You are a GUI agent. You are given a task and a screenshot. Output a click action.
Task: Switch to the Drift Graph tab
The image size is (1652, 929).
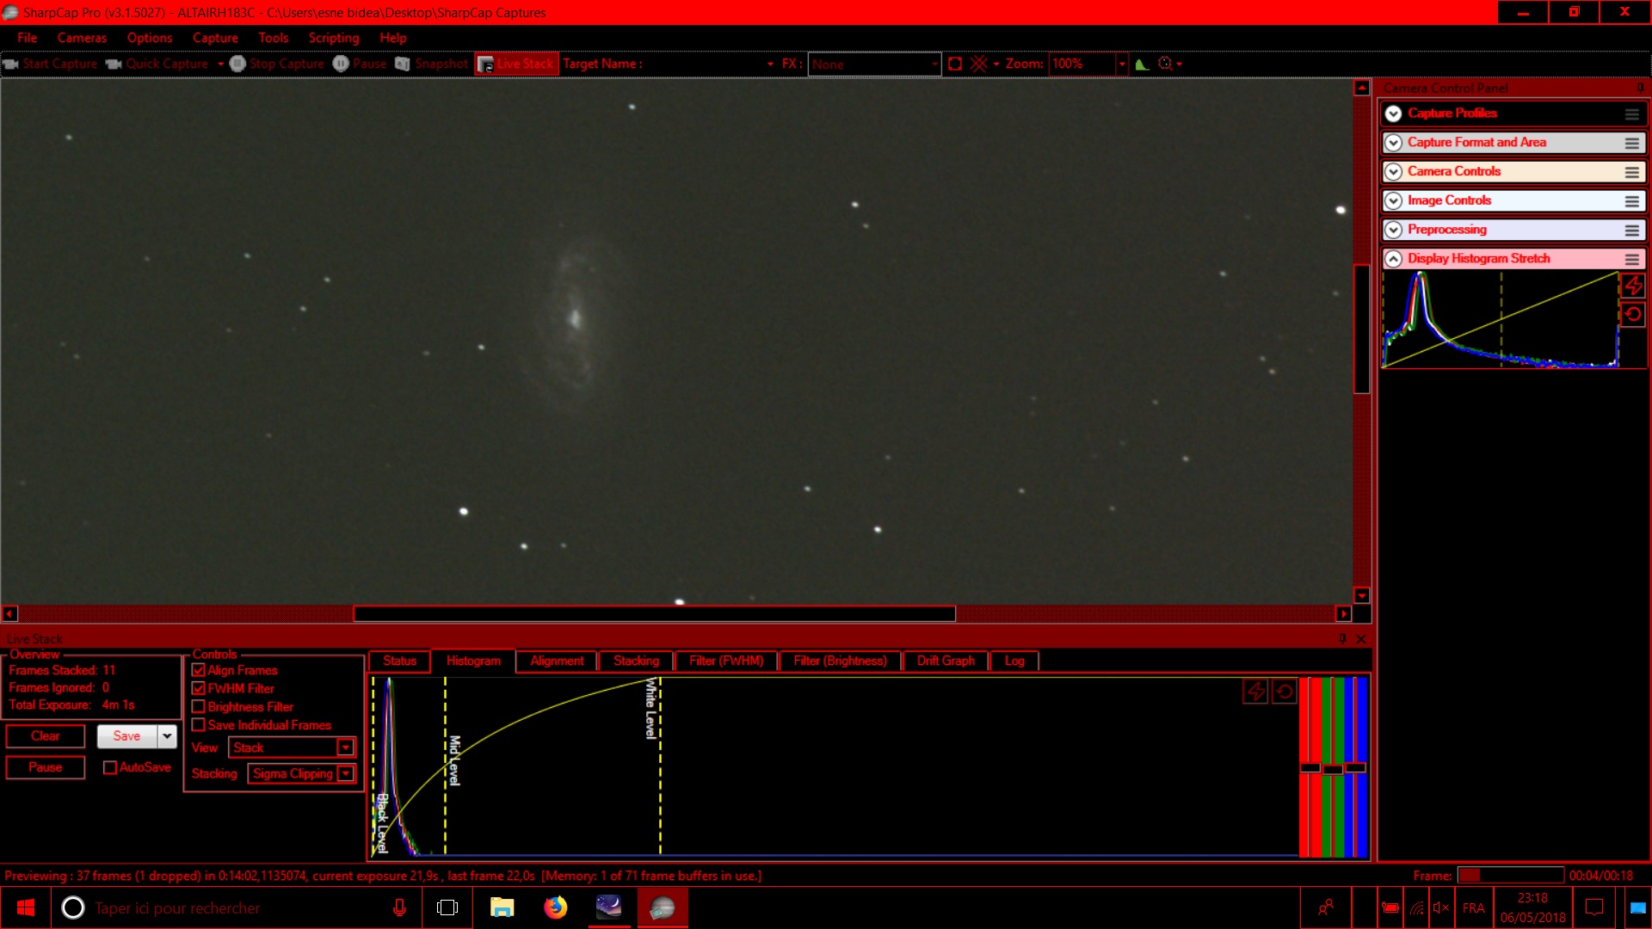(945, 661)
